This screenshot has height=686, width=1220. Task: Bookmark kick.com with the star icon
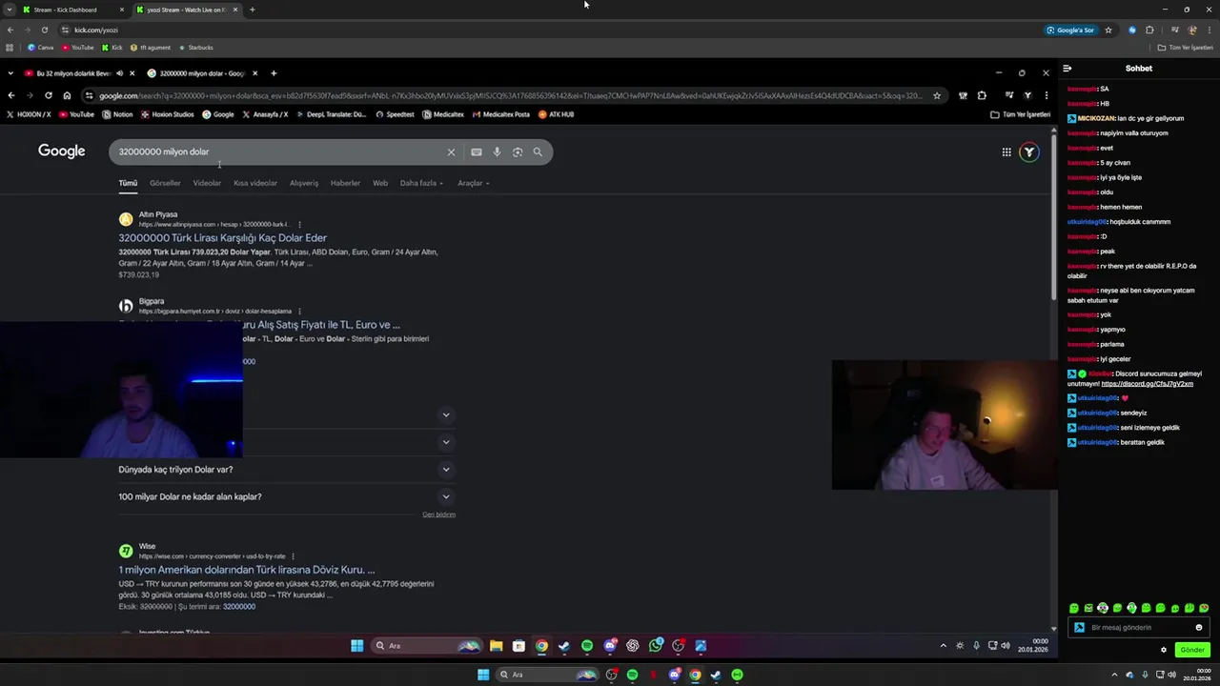(1108, 30)
